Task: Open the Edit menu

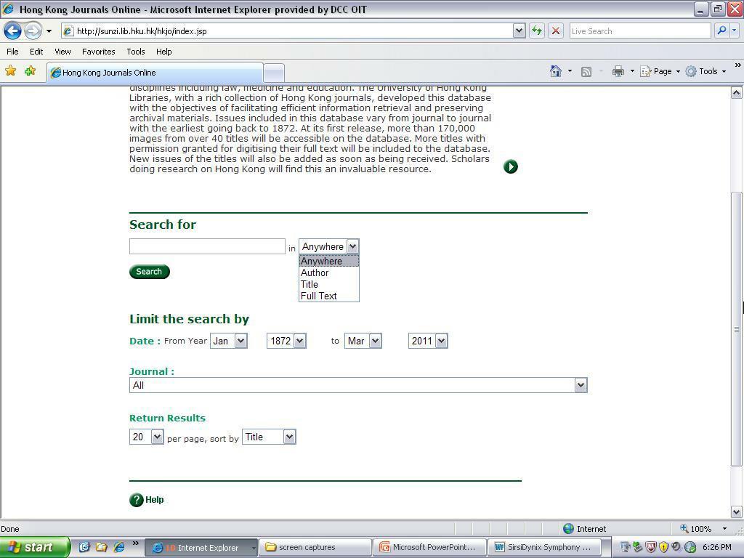Action: (36, 52)
